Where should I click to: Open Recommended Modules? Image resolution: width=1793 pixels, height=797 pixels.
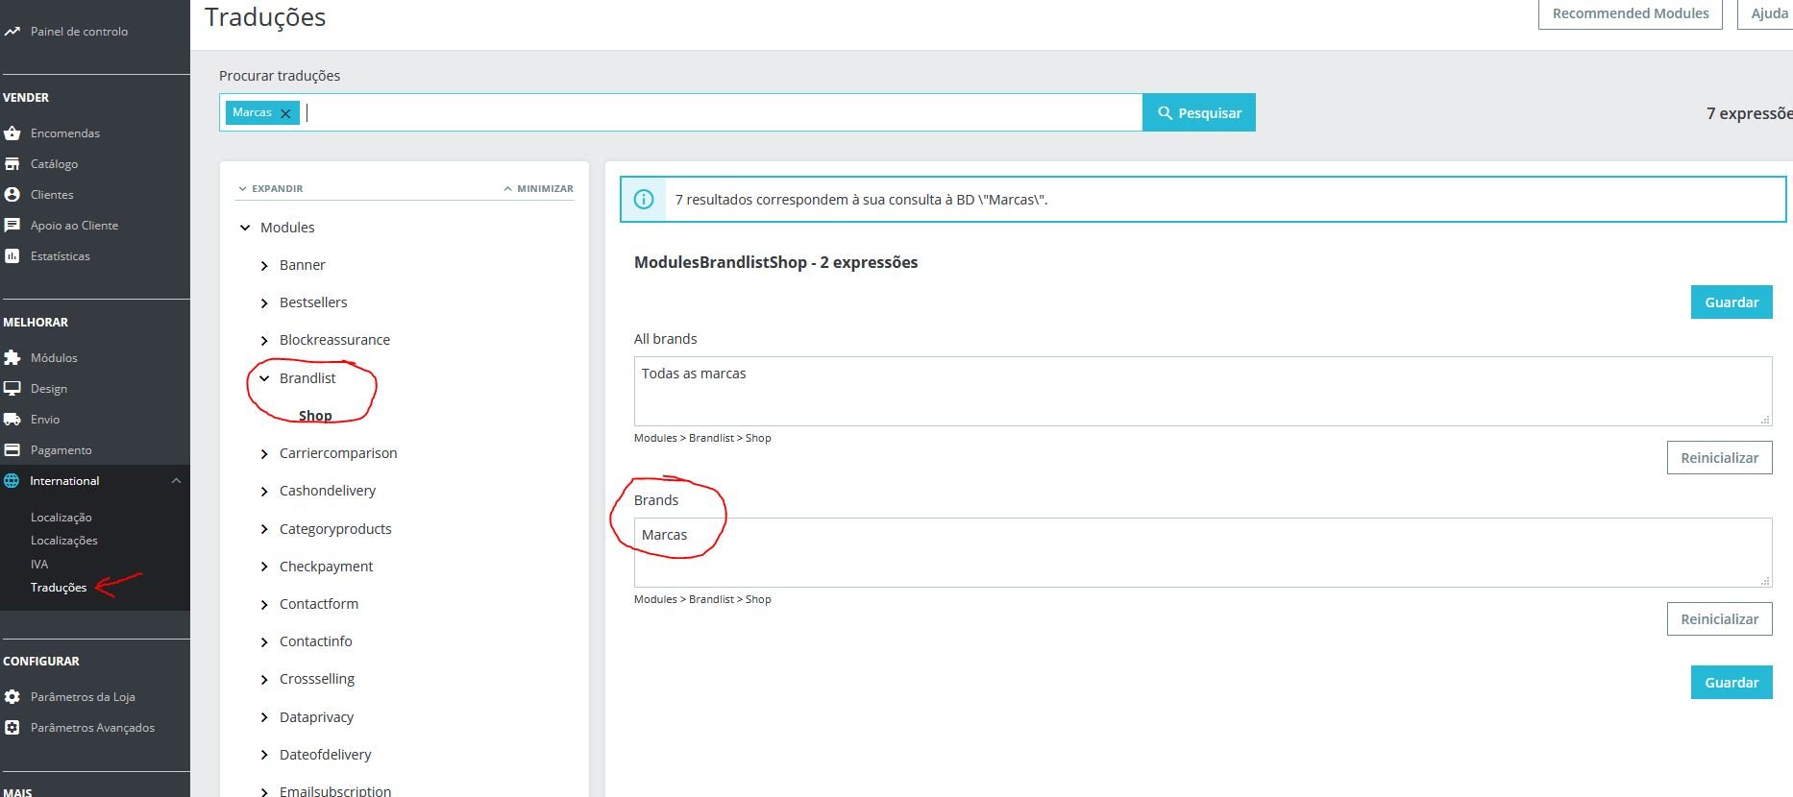tap(1631, 13)
